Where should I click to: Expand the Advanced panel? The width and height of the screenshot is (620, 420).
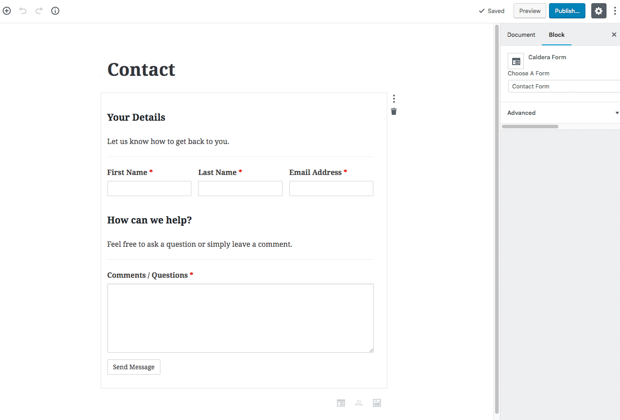click(x=561, y=113)
